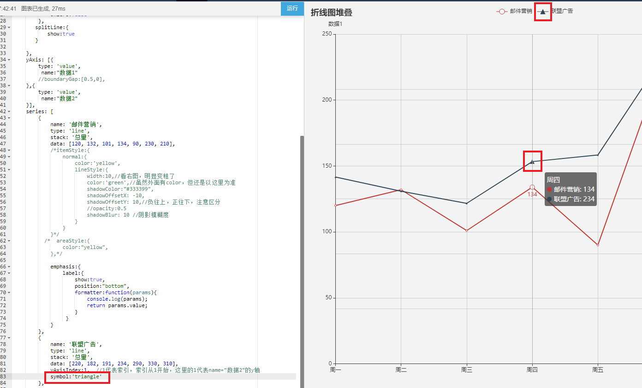This screenshot has height=388, width=642.
Task: Fold the itemStyle comment block at line 48
Action: pos(9,150)
